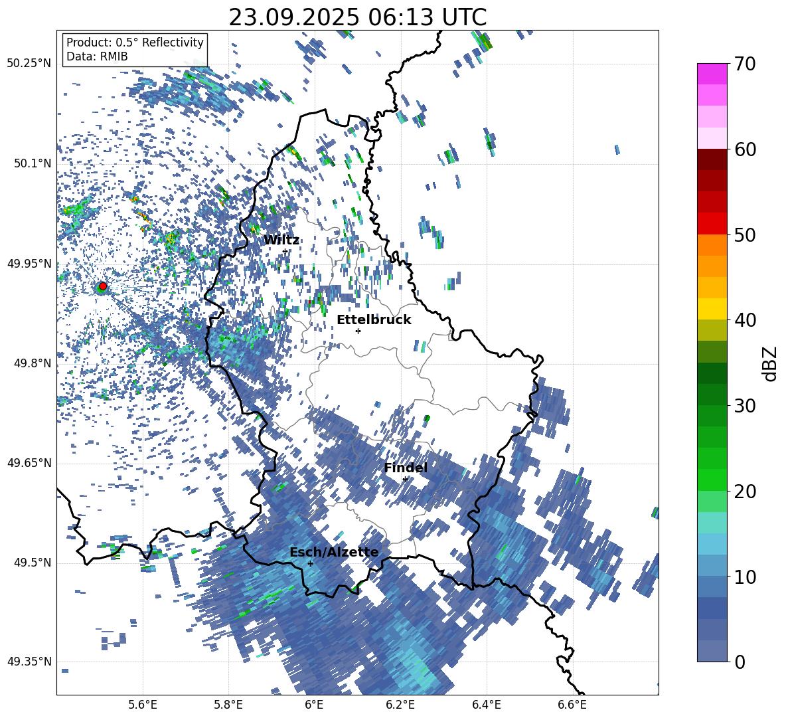Click the dBZ colorbar label
Image resolution: width=786 pixels, height=718 pixels.
pos(771,363)
